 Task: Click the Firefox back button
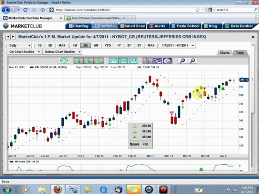(6, 10)
